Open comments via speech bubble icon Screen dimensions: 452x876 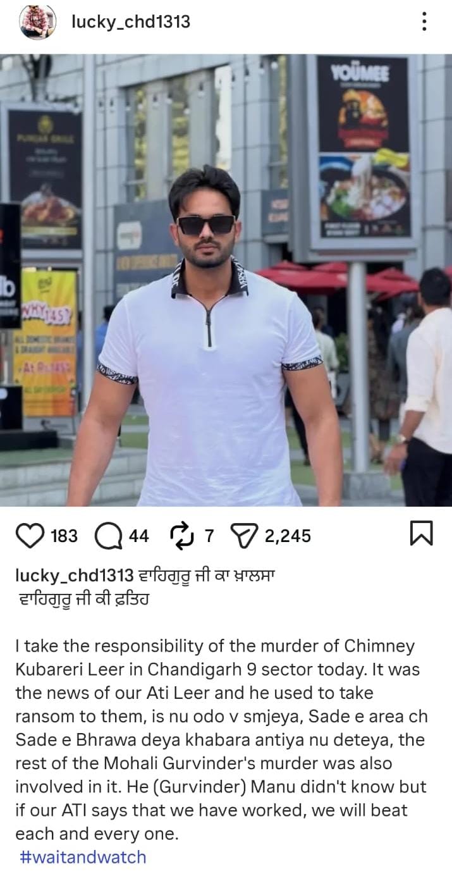108,536
